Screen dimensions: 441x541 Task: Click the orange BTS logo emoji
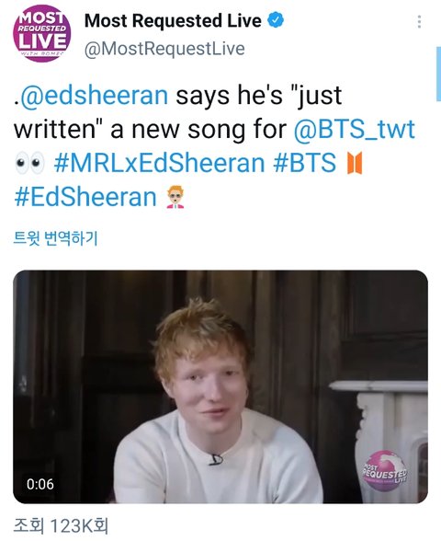coord(355,163)
